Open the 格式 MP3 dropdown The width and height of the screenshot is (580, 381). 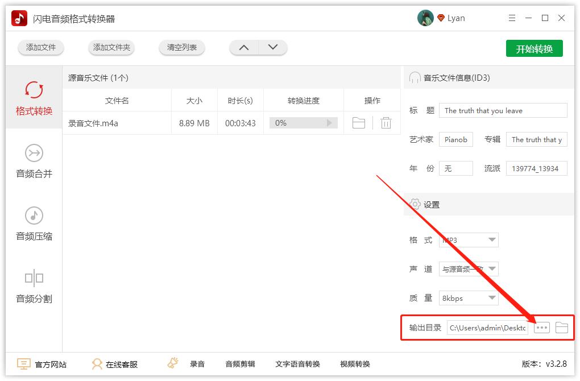[468, 240]
